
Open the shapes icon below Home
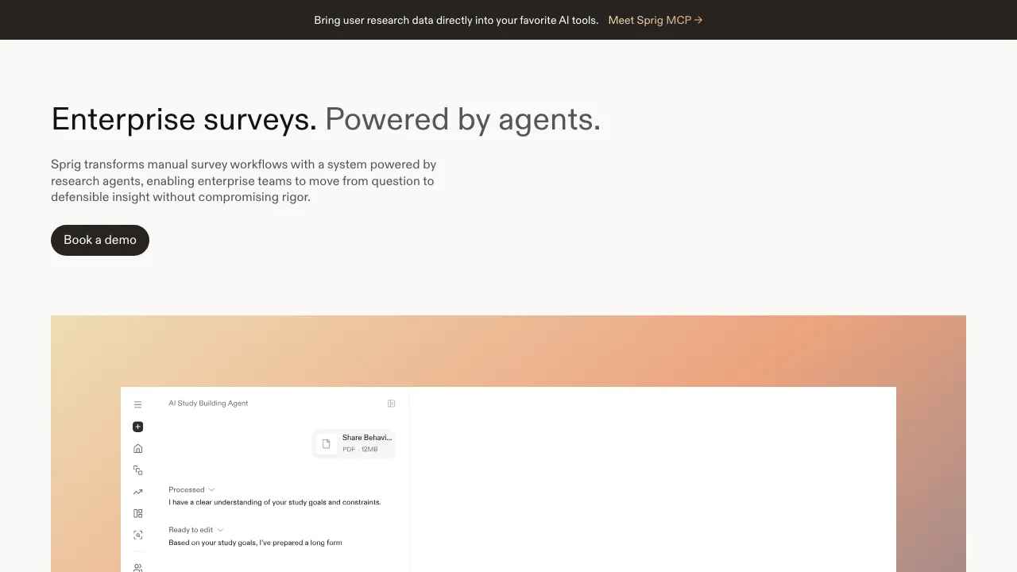click(137, 470)
